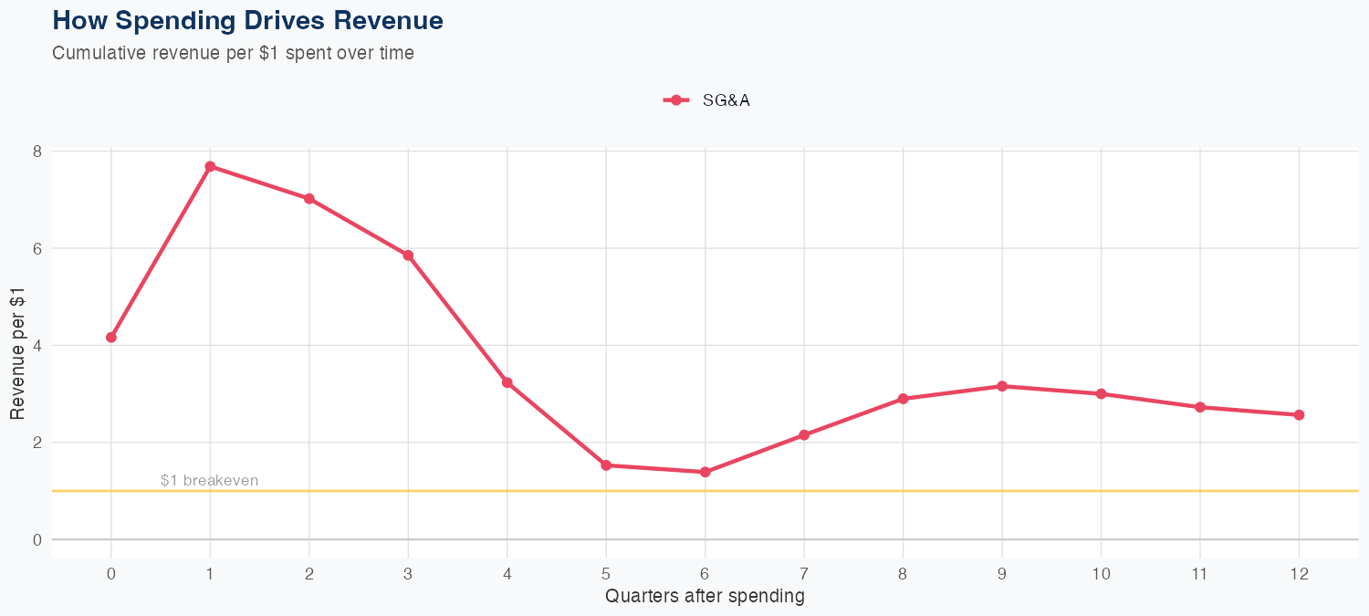Click the quarter 4 data point

coord(507,382)
